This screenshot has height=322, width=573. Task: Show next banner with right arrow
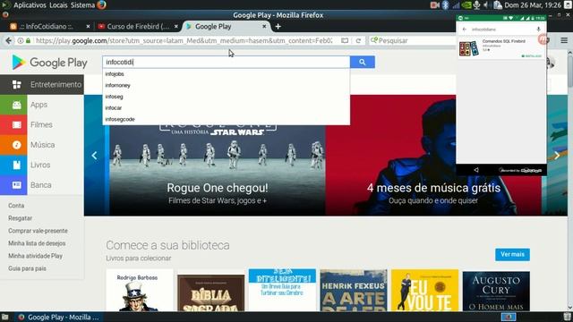click(557, 156)
